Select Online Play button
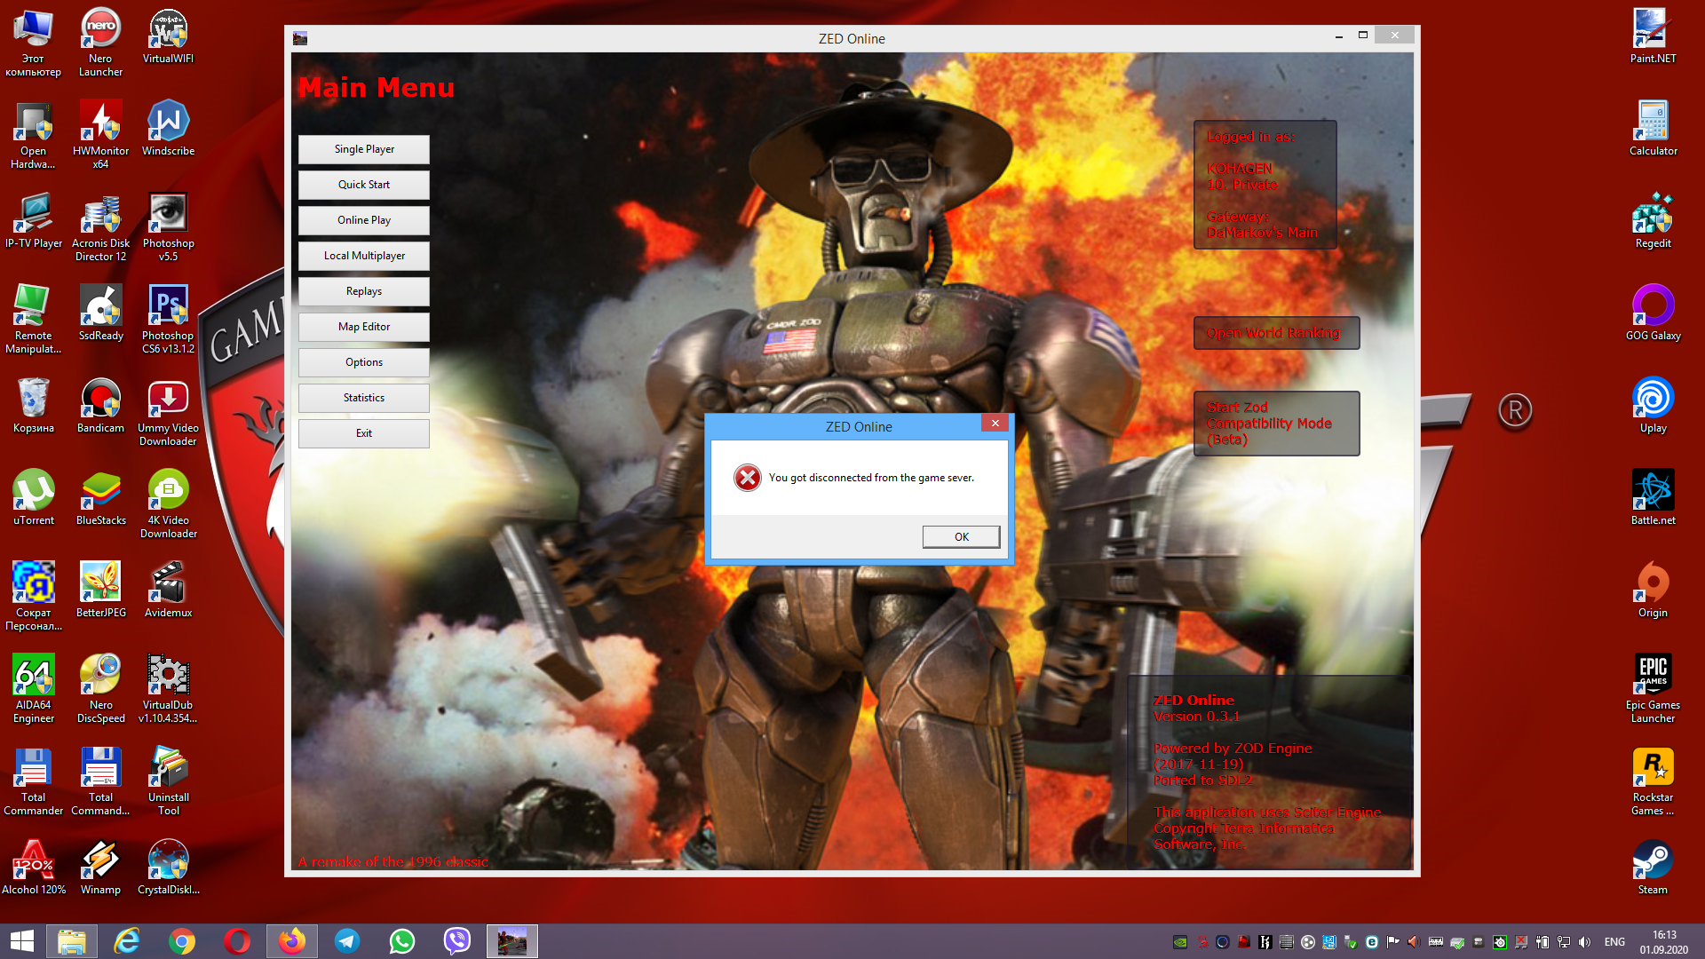This screenshot has width=1705, height=959. [x=364, y=220]
